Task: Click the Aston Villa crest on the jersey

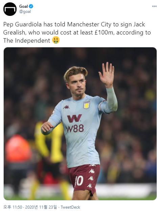Action: point(87,105)
